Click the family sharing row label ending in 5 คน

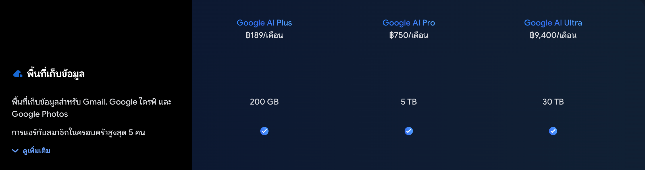(78, 133)
